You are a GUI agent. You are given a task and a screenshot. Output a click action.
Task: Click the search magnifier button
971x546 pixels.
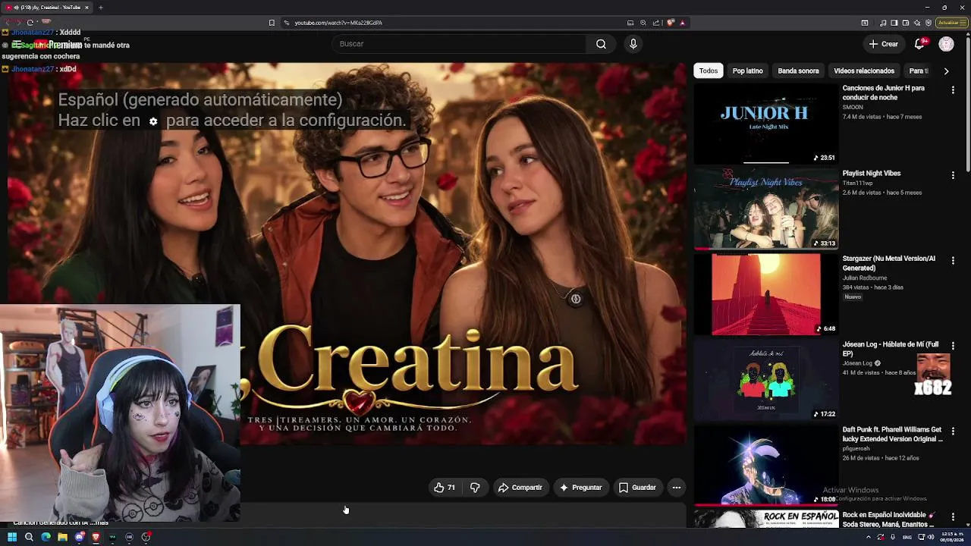pyautogui.click(x=601, y=44)
